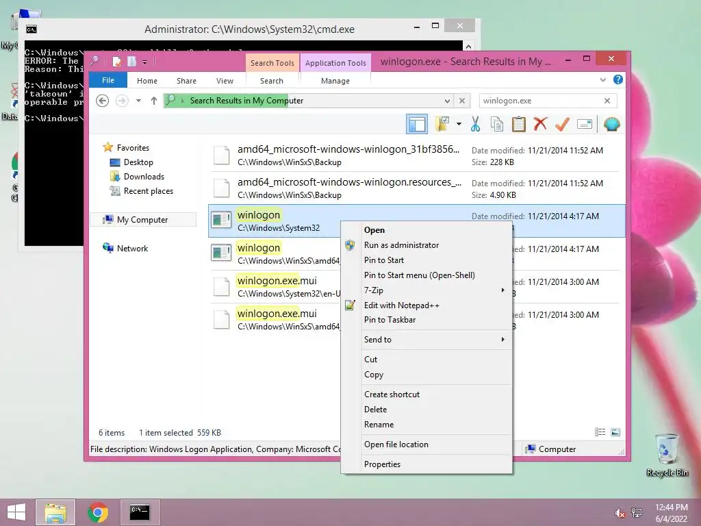
Task: Choose Open from context menu
Action: click(x=427, y=230)
